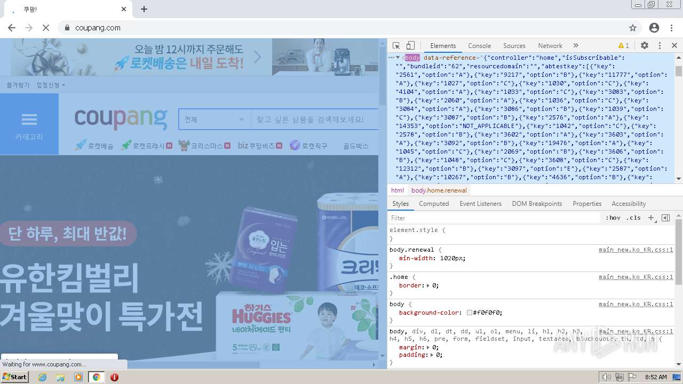Image resolution: width=683 pixels, height=384 pixels.
Task: Open the Event Listeners tab
Action: (480, 204)
